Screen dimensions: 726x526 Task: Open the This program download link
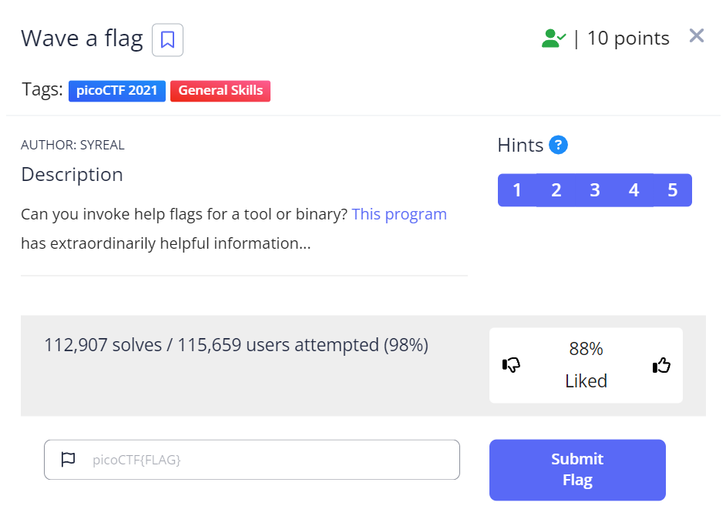click(x=399, y=214)
